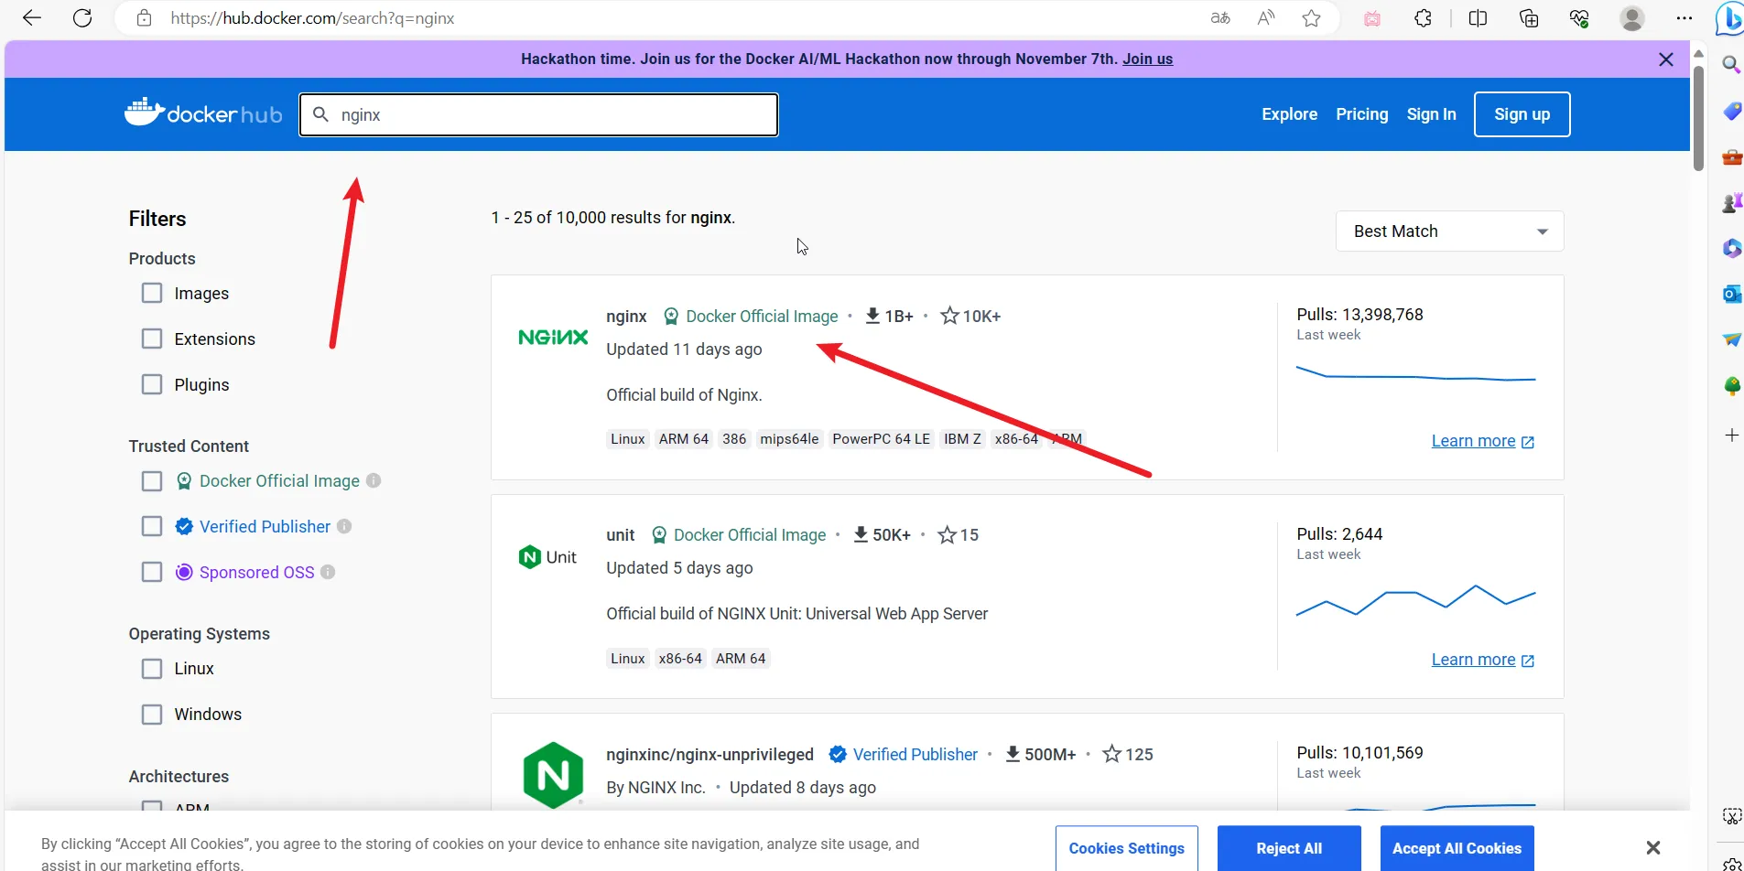Viewport: 1744px width, 871px height.
Task: Add a sidebar app with plus icon
Action: coord(1731,435)
